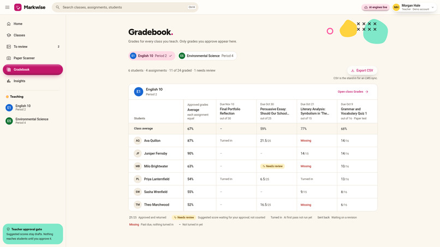Viewport: 440px width, 247px height.
Task: Open student Milo Brightwater
Action: click(156, 166)
